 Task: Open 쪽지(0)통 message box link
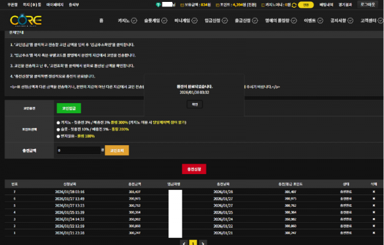(x=32, y=4)
